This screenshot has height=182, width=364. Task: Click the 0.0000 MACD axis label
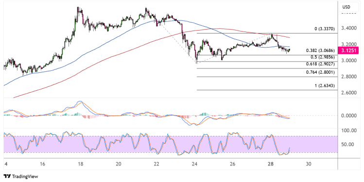(349, 116)
